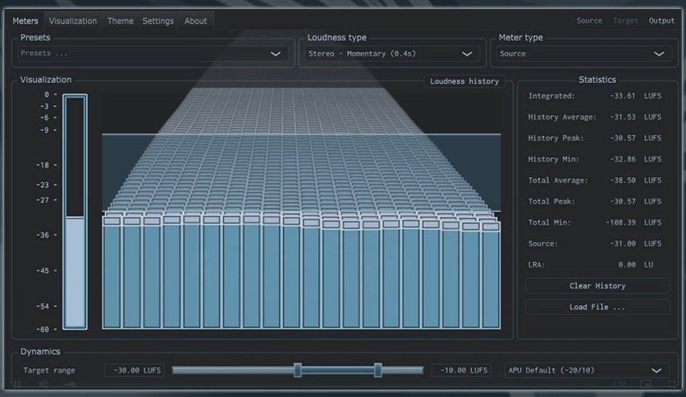Click the Loudness history selector
This screenshot has height=397, width=686.
pyautogui.click(x=464, y=81)
